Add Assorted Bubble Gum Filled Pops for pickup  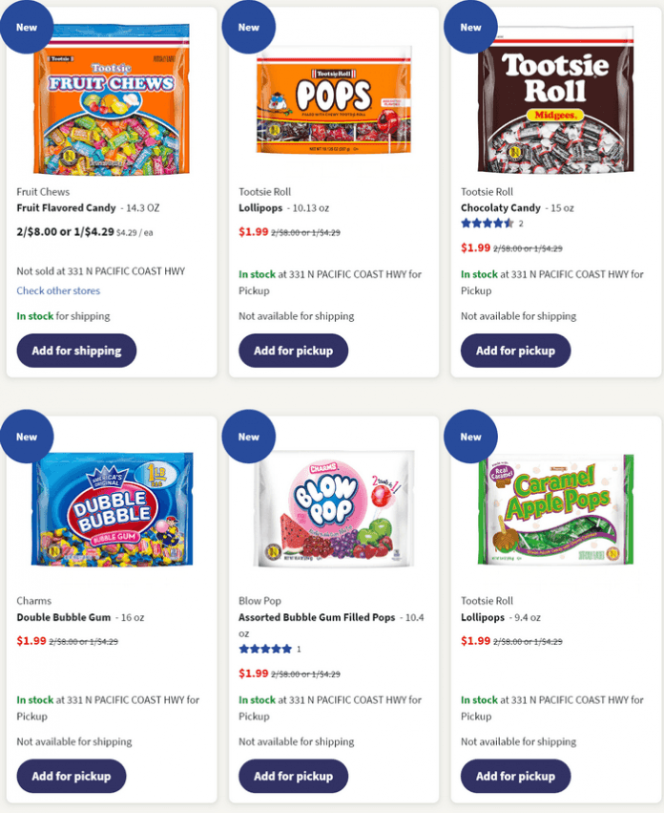tap(293, 776)
